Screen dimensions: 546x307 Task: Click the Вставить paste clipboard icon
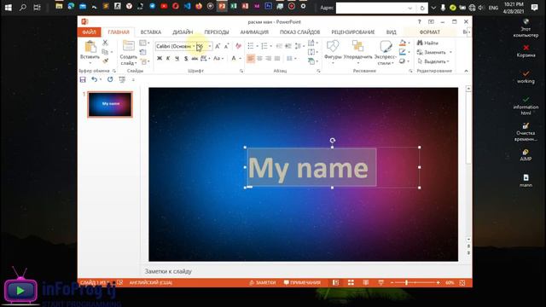(90, 47)
